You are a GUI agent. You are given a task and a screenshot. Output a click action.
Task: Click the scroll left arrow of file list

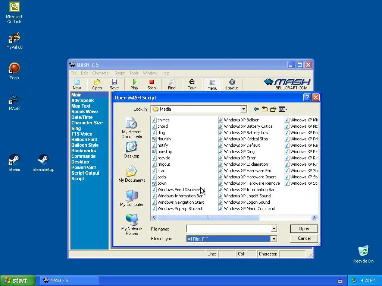click(154, 217)
